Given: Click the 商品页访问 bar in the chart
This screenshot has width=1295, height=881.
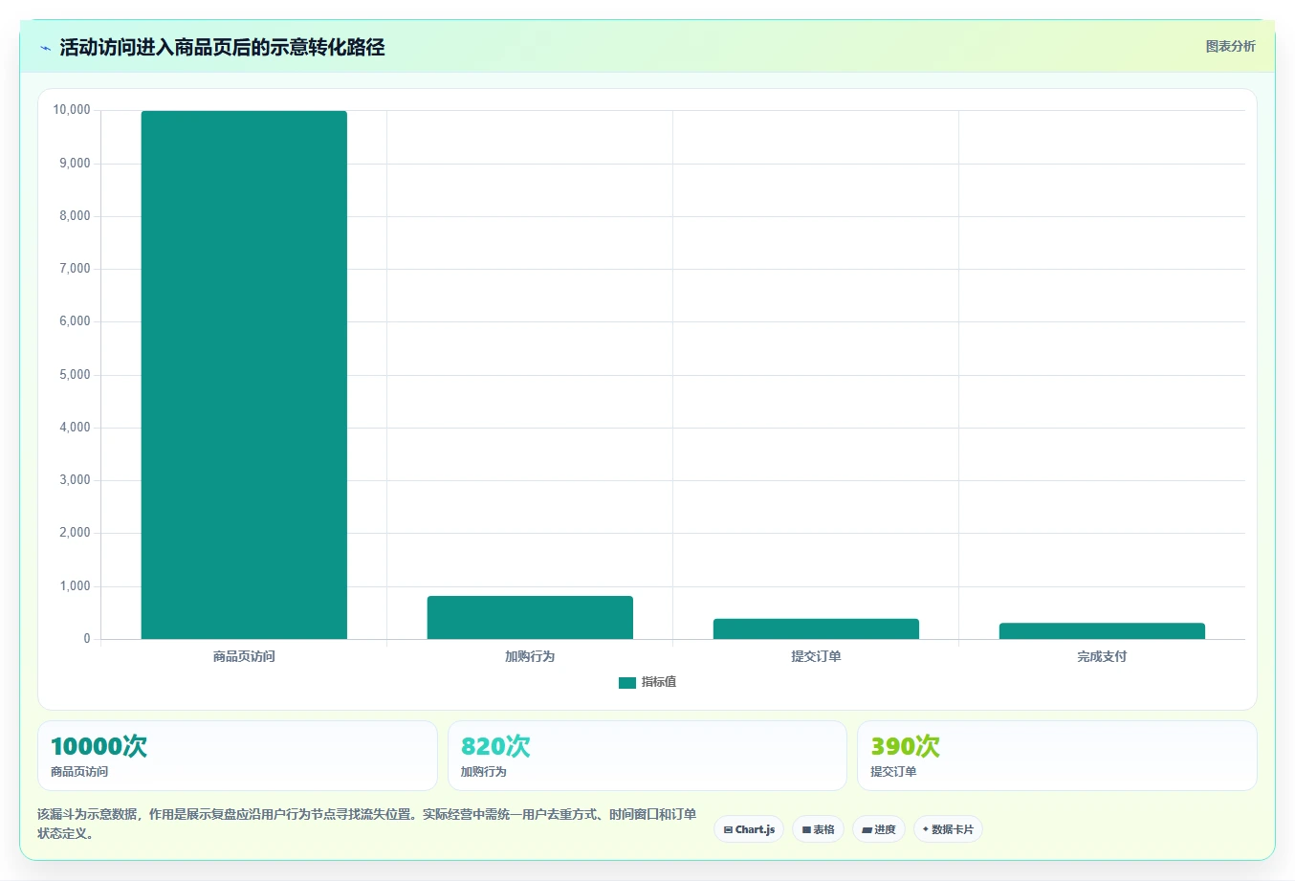Looking at the screenshot, I should click(x=244, y=375).
